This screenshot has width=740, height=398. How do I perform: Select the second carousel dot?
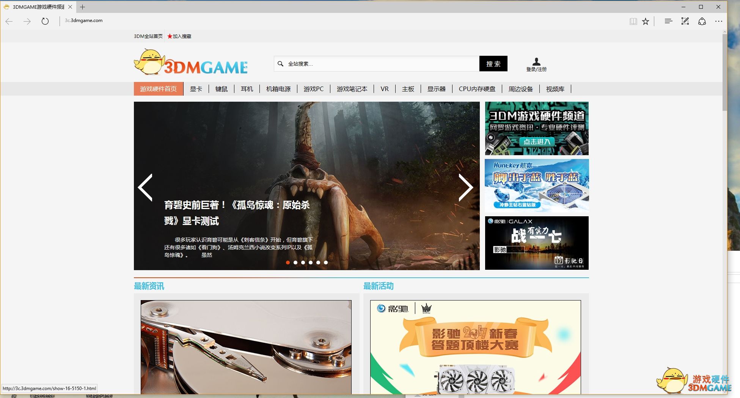click(295, 263)
